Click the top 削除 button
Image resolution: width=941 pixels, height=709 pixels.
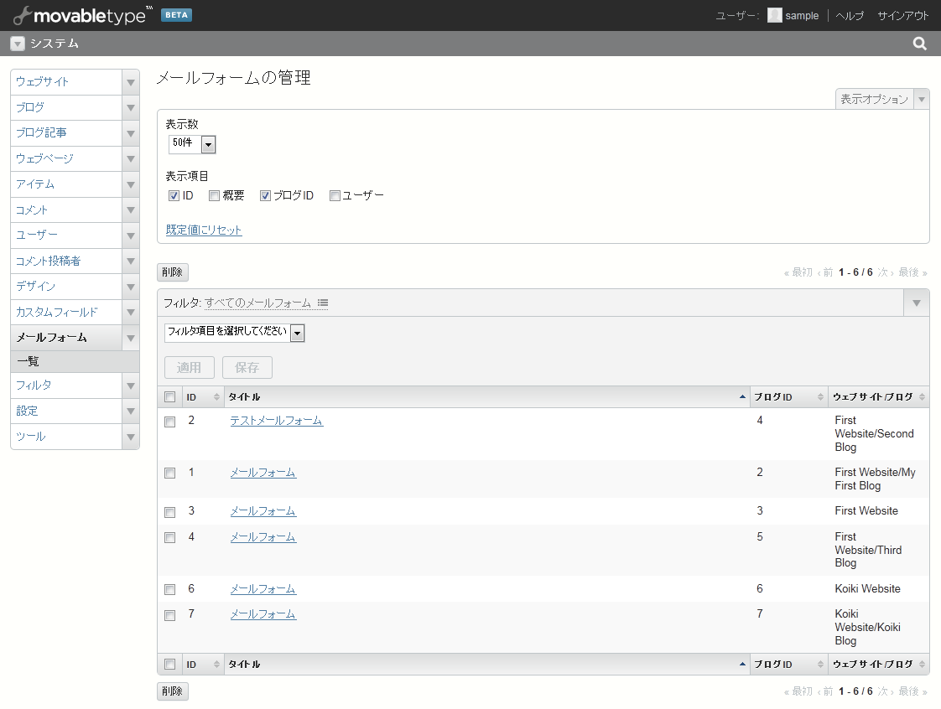pos(173,272)
